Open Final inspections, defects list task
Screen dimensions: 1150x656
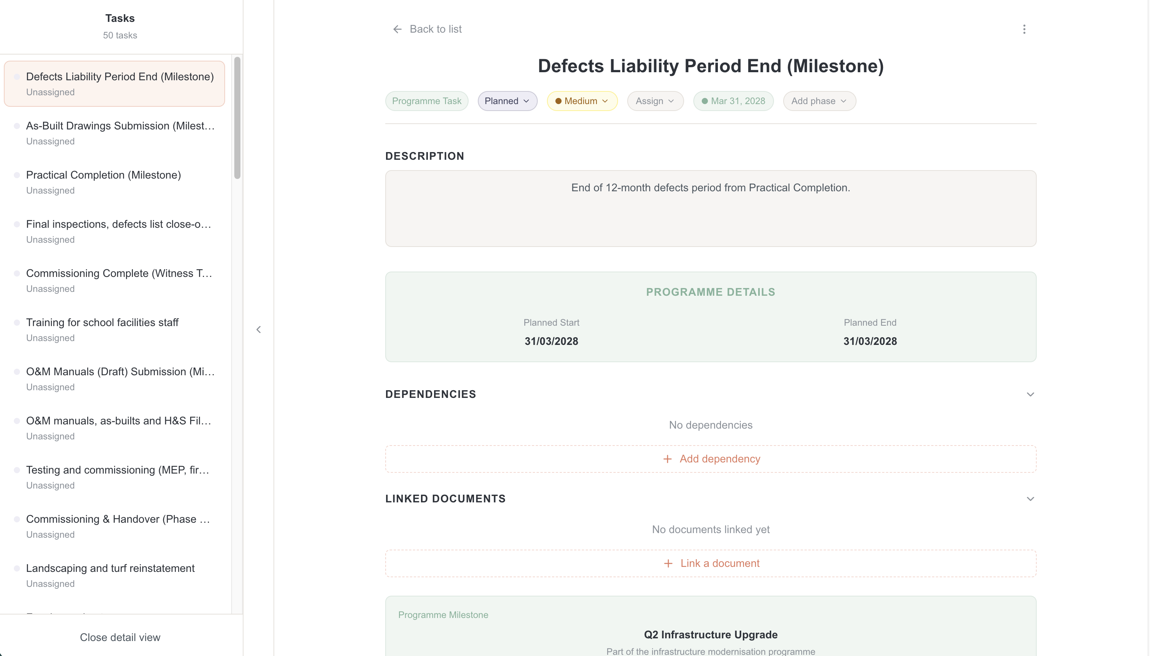point(114,231)
